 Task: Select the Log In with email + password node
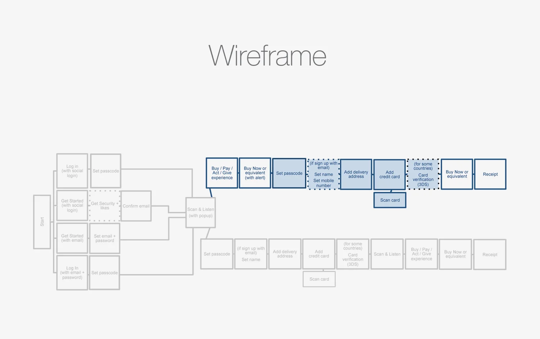tap(72, 272)
